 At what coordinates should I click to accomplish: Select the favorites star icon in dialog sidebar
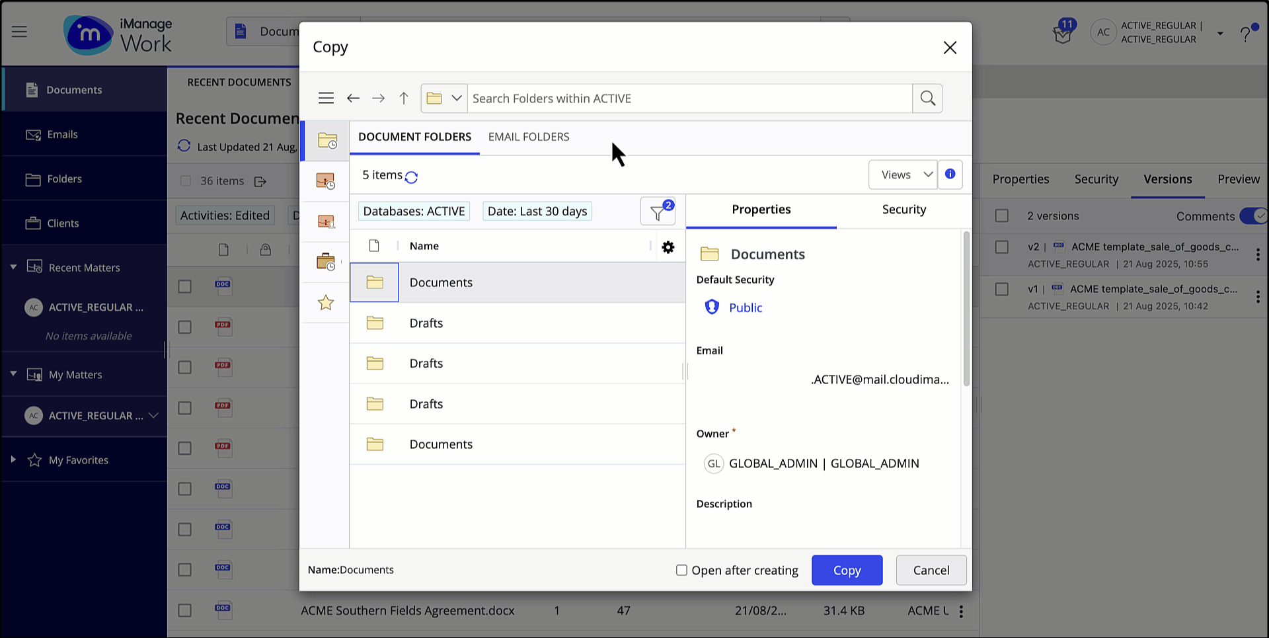pos(326,303)
